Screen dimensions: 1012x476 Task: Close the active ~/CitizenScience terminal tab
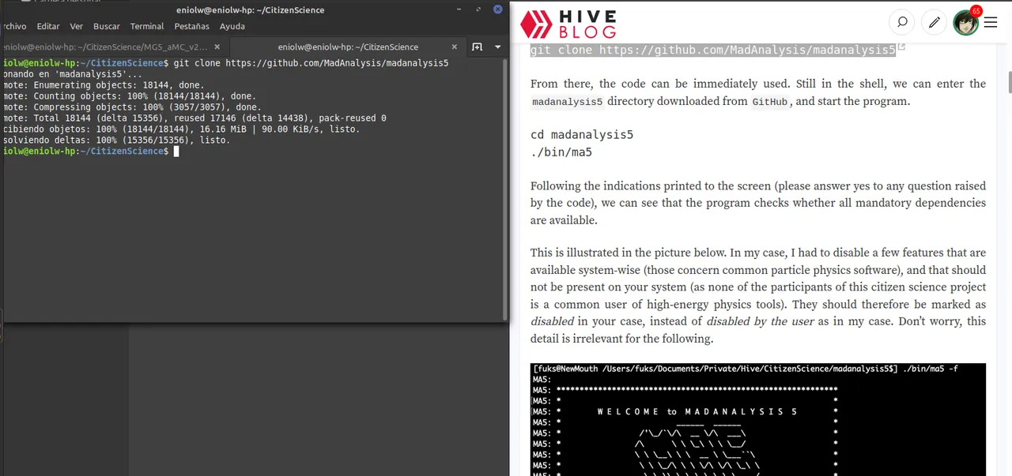(456, 47)
